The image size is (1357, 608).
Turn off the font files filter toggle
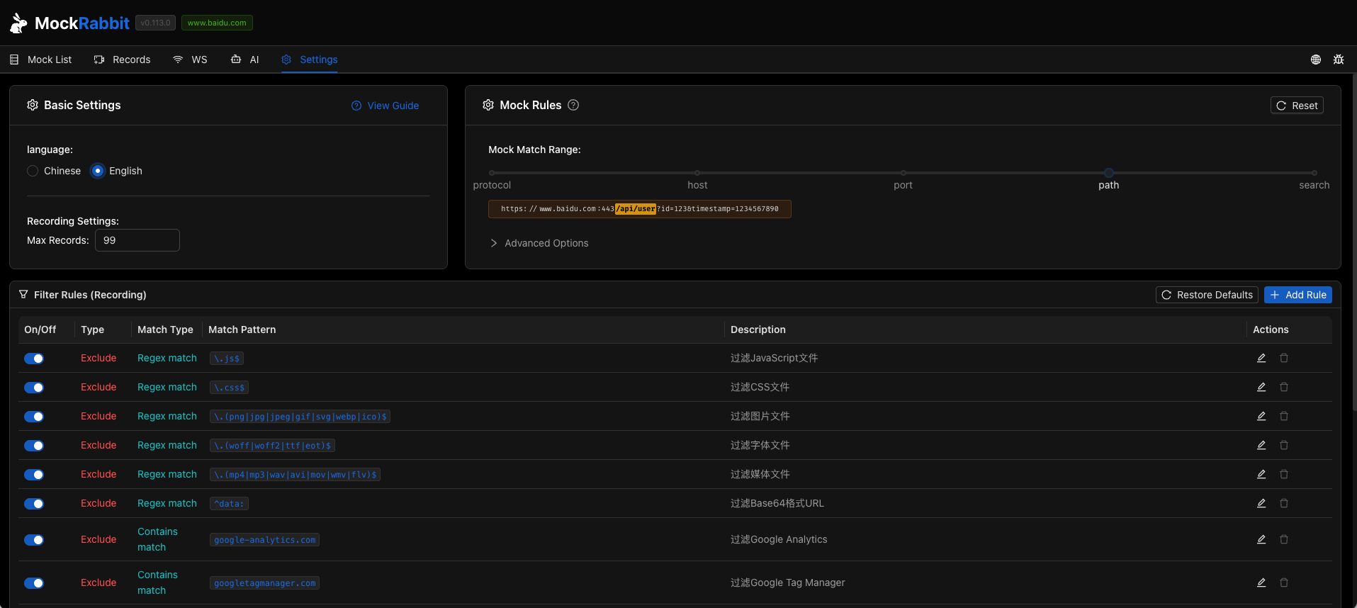coord(34,446)
